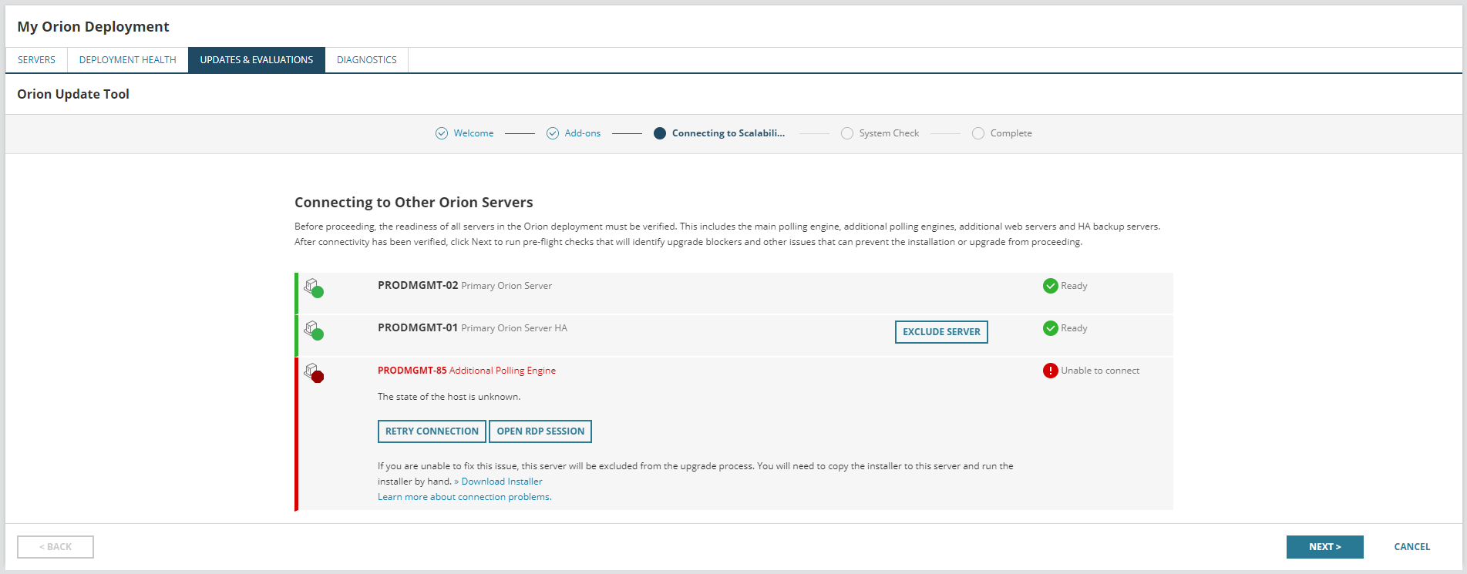Click the Download Installer link

pyautogui.click(x=502, y=482)
